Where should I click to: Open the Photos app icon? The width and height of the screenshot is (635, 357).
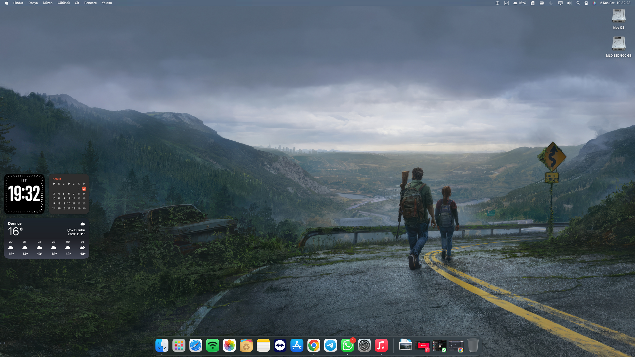[x=229, y=346]
